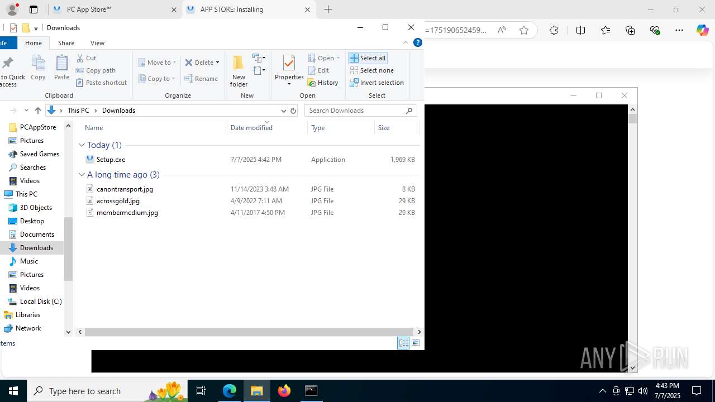Open a new Edge tab
Image resolution: width=715 pixels, height=402 pixels.
[328, 9]
